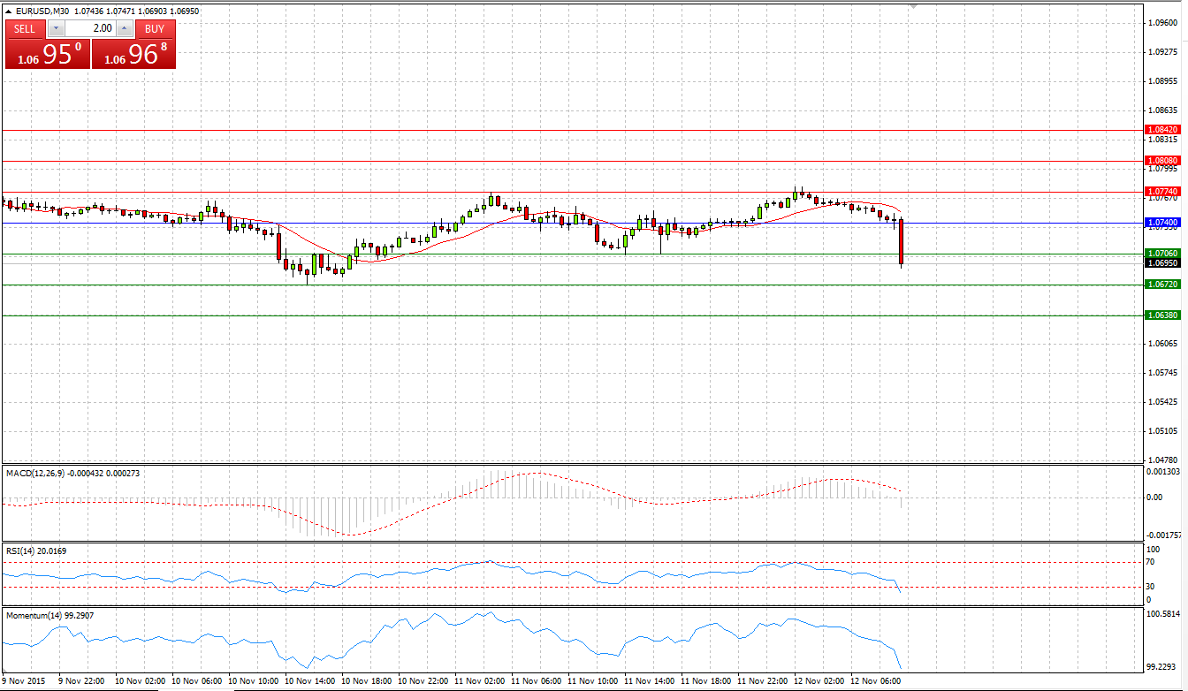Click the red 1.07740 price level label
The width and height of the screenshot is (1188, 691).
pyautogui.click(x=1161, y=191)
